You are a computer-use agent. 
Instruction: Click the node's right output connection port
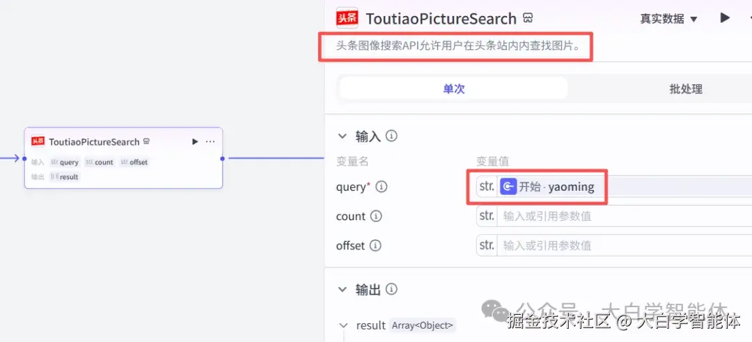coord(223,158)
